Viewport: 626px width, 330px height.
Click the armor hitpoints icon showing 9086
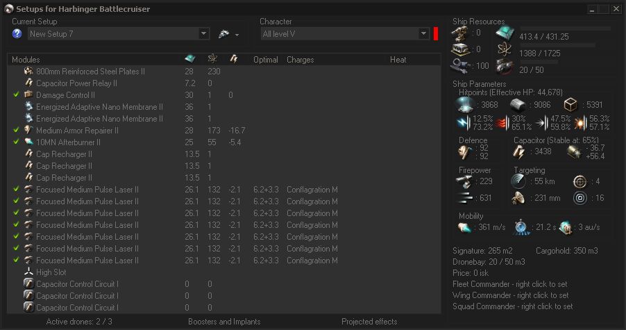click(518, 105)
